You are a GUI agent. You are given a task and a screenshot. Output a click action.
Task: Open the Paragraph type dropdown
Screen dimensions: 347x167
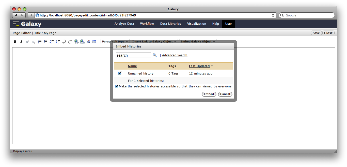point(115,41)
